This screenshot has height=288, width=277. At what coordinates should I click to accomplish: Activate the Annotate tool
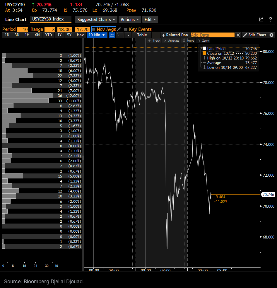[172, 41]
